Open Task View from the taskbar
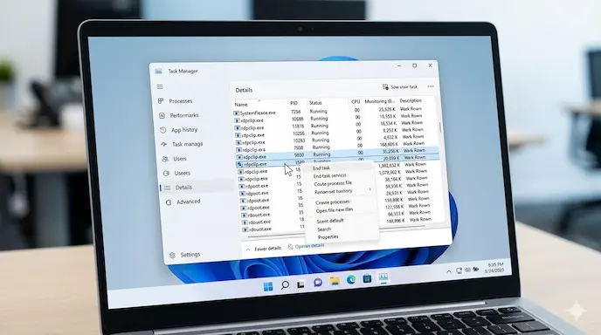The height and width of the screenshot is (335, 601). pos(300,284)
